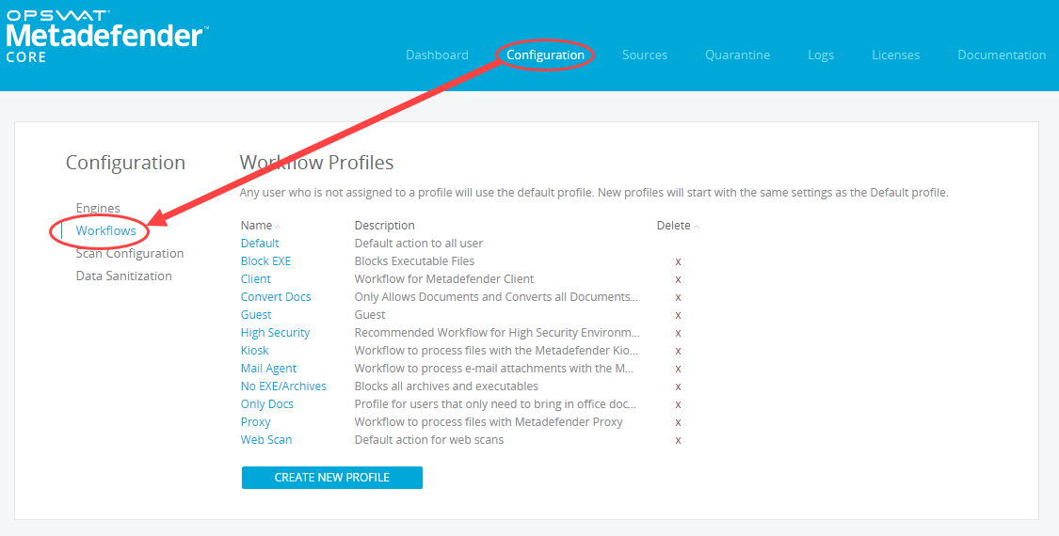Select 'Default action for web scans' text
1059x536 pixels.
coord(429,439)
